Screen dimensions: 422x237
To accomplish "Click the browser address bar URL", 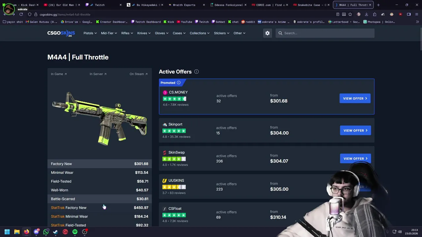I will 65,14.
